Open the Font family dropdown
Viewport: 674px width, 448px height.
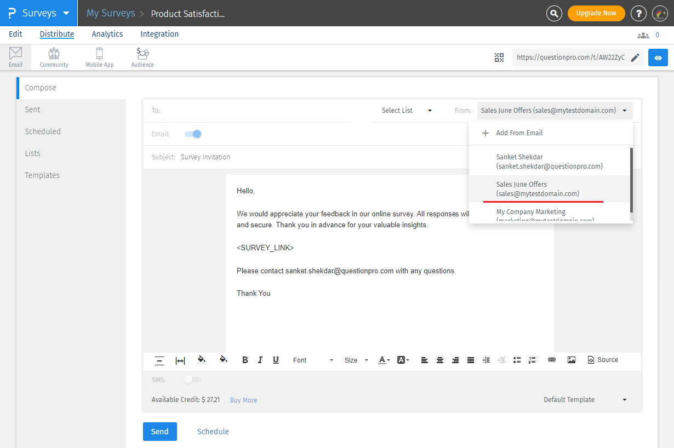point(313,360)
